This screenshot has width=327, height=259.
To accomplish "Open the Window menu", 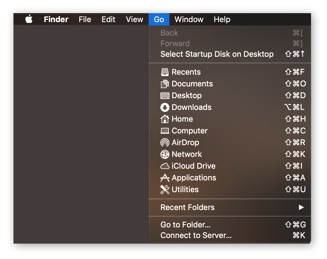I will click(189, 19).
